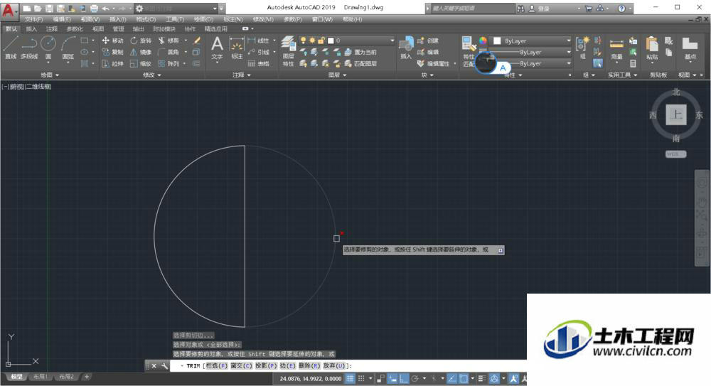The height and width of the screenshot is (386, 711).
Task: Activate the Mirror (镜像) tool
Action: point(141,52)
